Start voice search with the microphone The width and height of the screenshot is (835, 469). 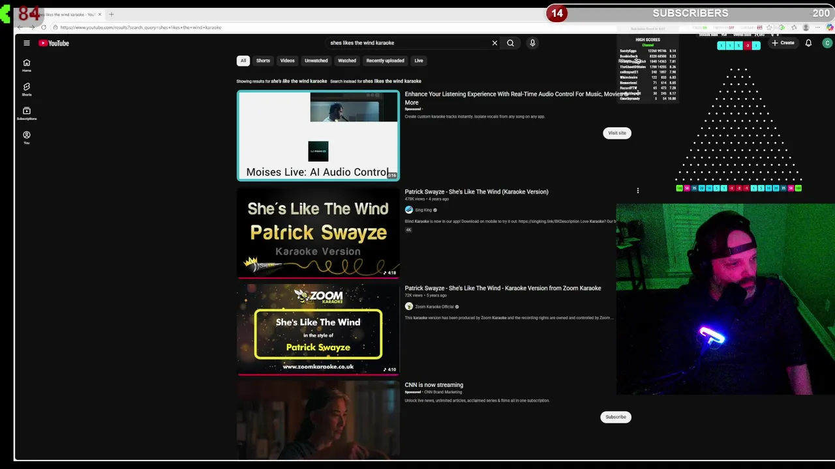[532, 43]
